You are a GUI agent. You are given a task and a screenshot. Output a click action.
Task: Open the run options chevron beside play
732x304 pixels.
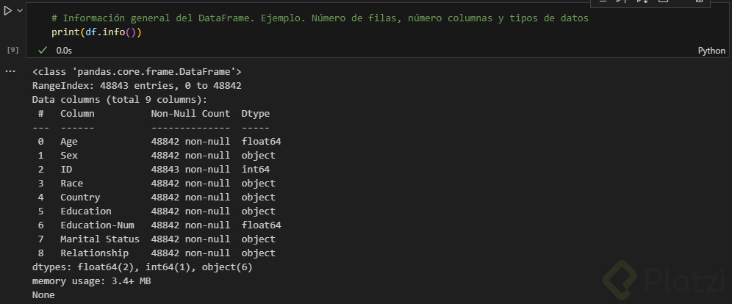(x=20, y=11)
